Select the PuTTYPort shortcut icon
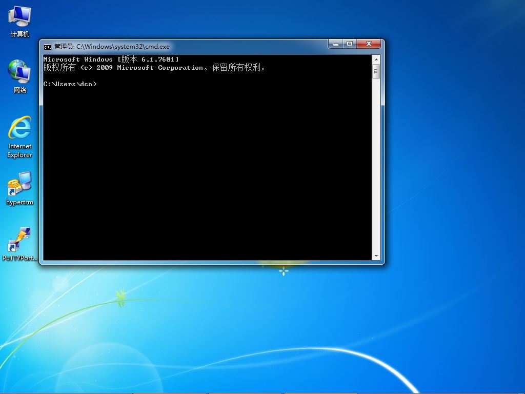Viewport: 525px width, 394px height. coord(20,244)
